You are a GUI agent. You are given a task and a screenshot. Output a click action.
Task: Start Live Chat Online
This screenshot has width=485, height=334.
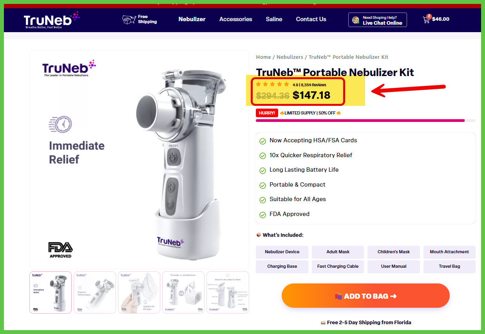(x=378, y=20)
